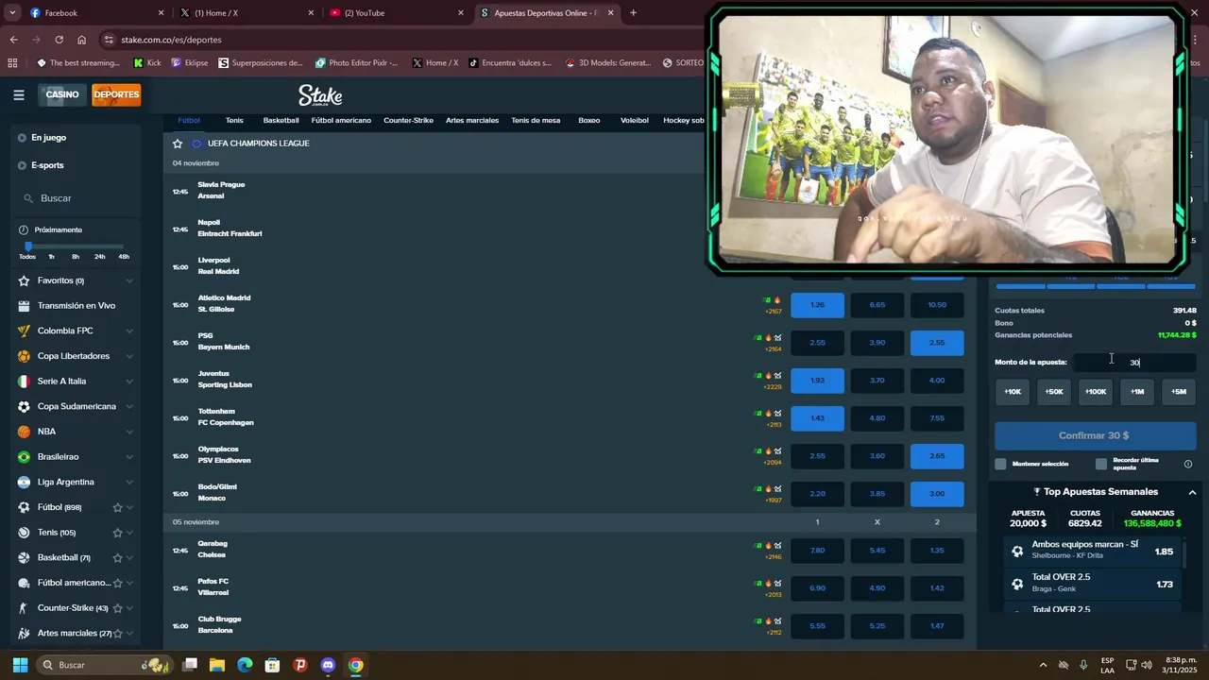1209x680 pixels.
Task: Open the browser tab search dropdown
Action: pos(12,13)
